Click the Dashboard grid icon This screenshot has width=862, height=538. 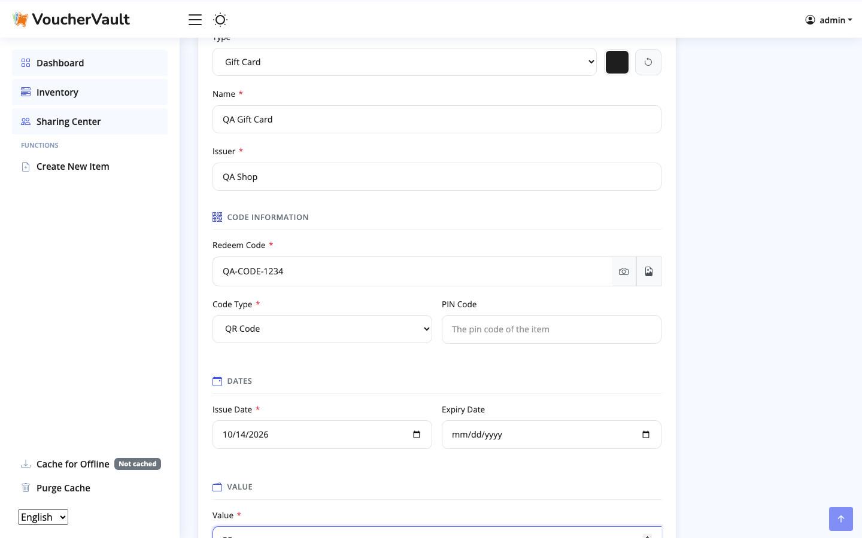click(x=26, y=63)
